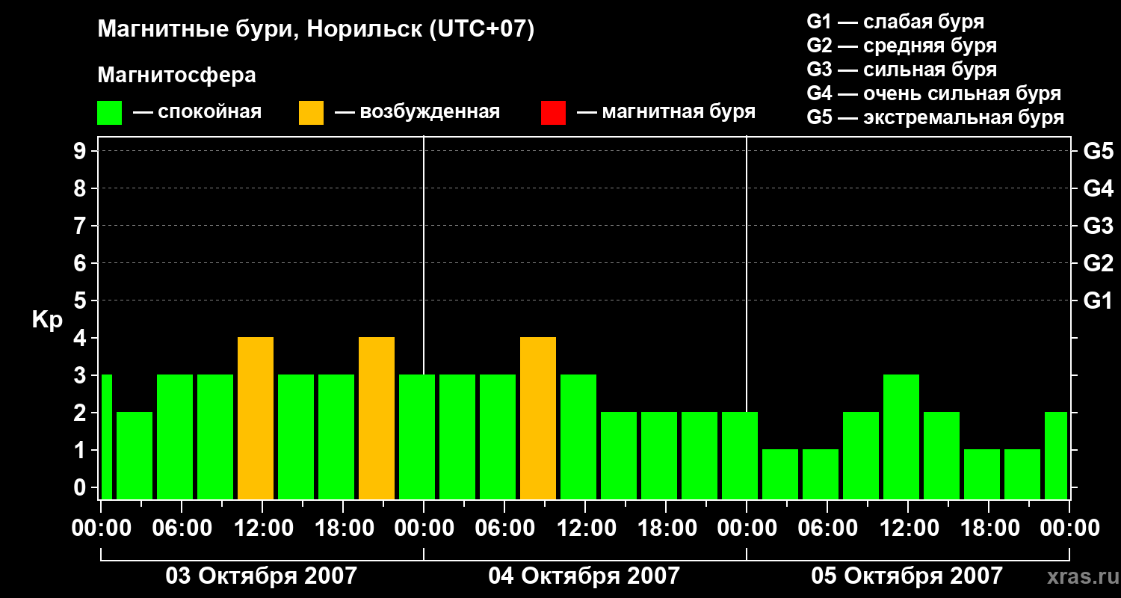This screenshot has width=1121, height=598.
Task: Click the 'G1' mark on the right scale
Action: [1099, 301]
